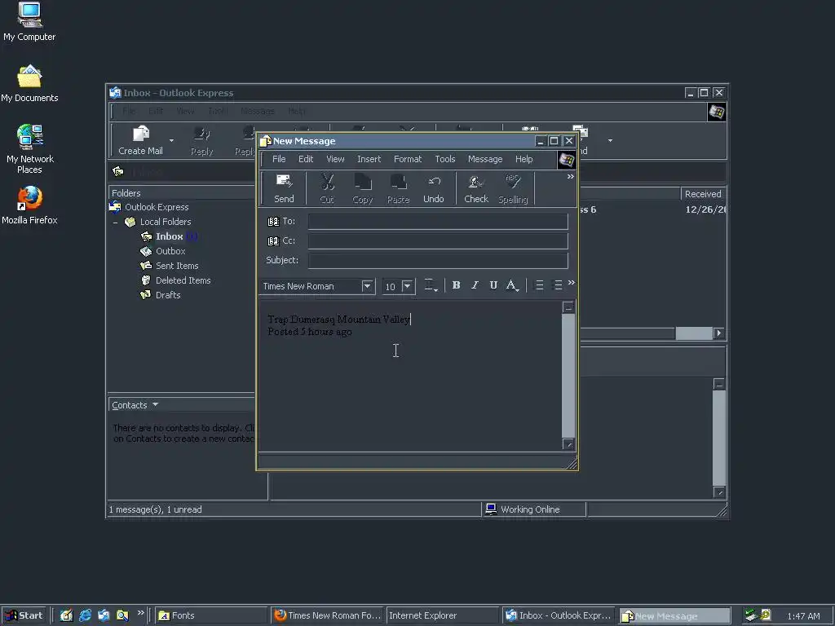Toggle bold formatting
This screenshot has height=626, width=835.
point(456,285)
